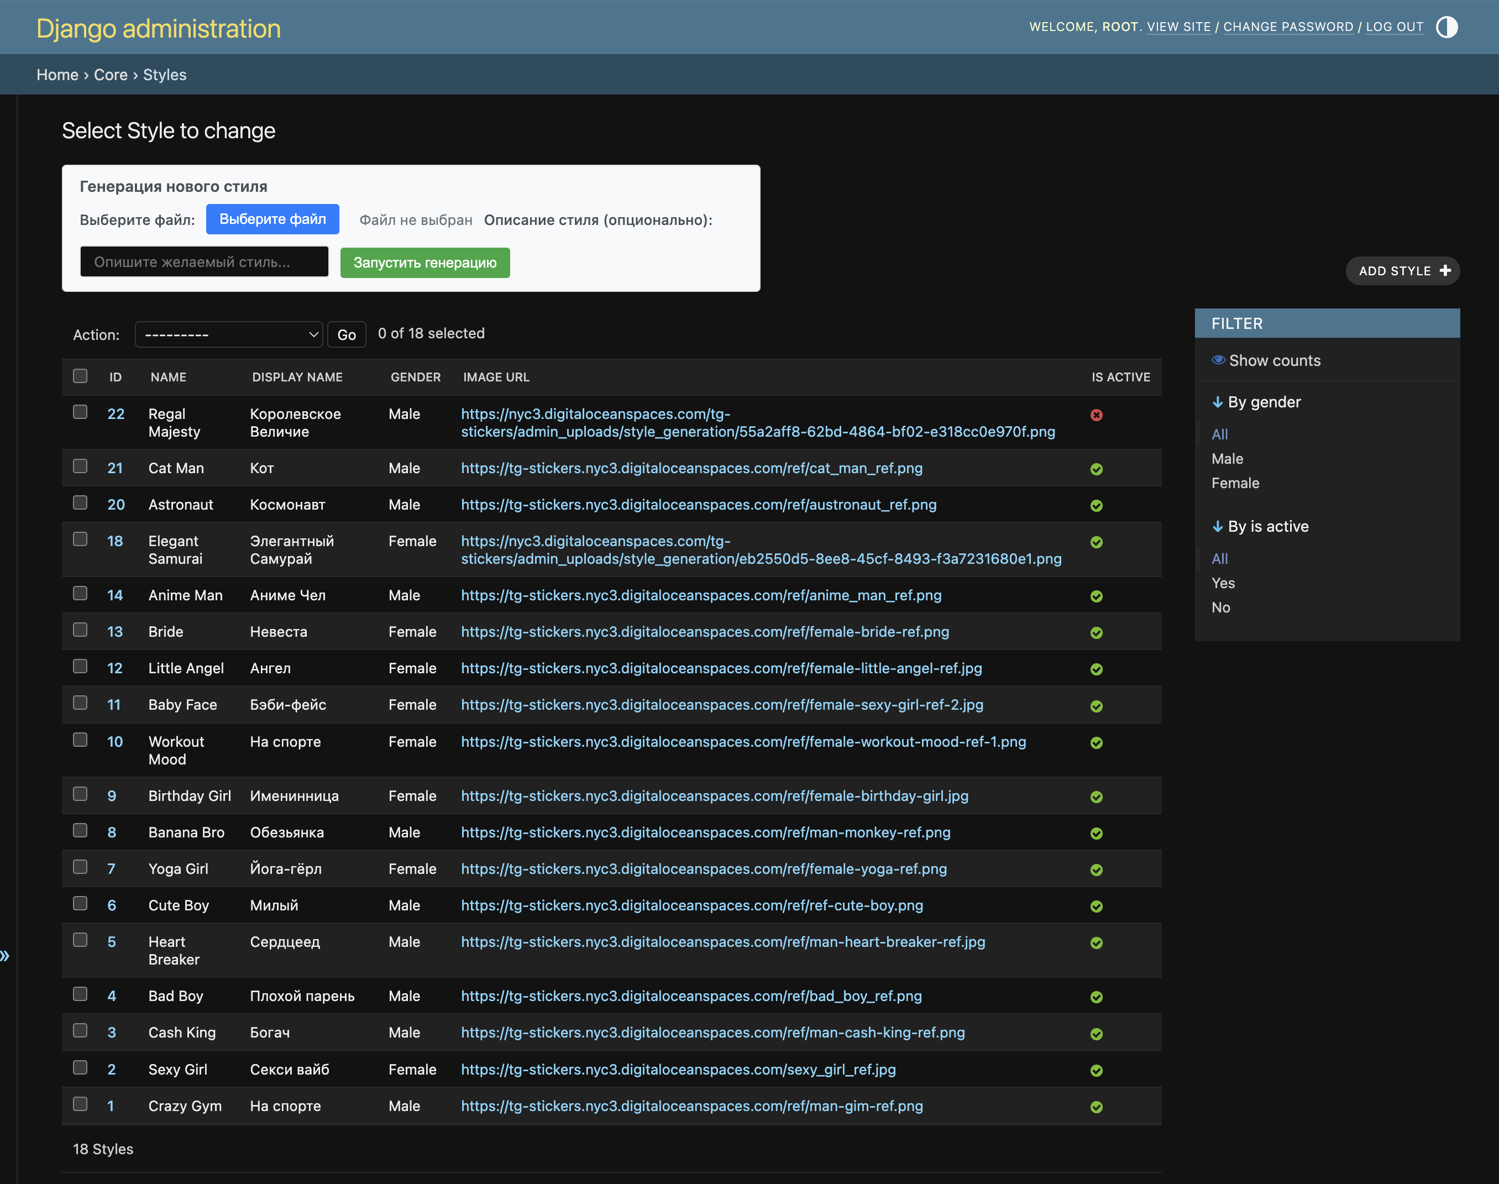
Task: Open the Action dropdown menu
Action: click(x=229, y=335)
